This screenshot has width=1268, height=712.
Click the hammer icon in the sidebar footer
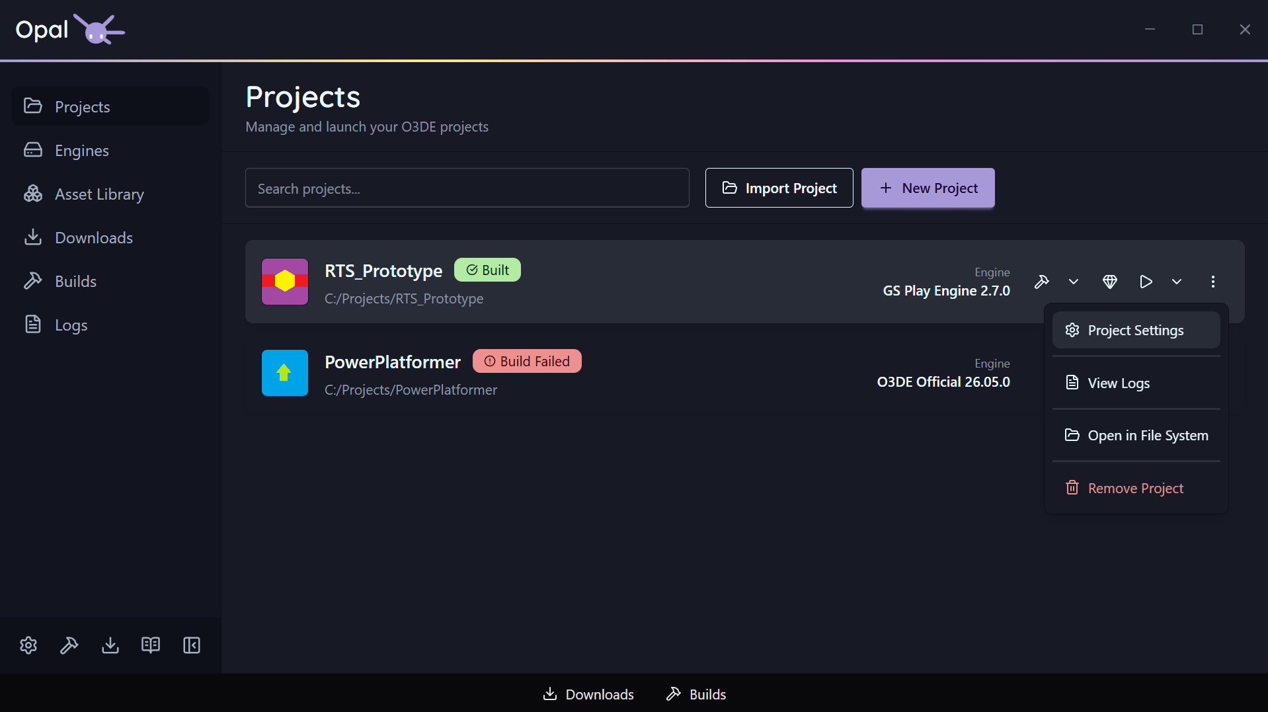coord(69,645)
